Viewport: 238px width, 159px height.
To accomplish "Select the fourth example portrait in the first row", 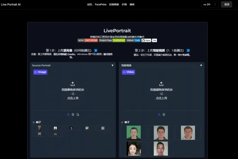I will point(87,128).
